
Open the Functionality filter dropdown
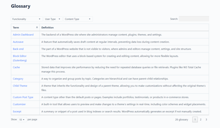[27, 19]
